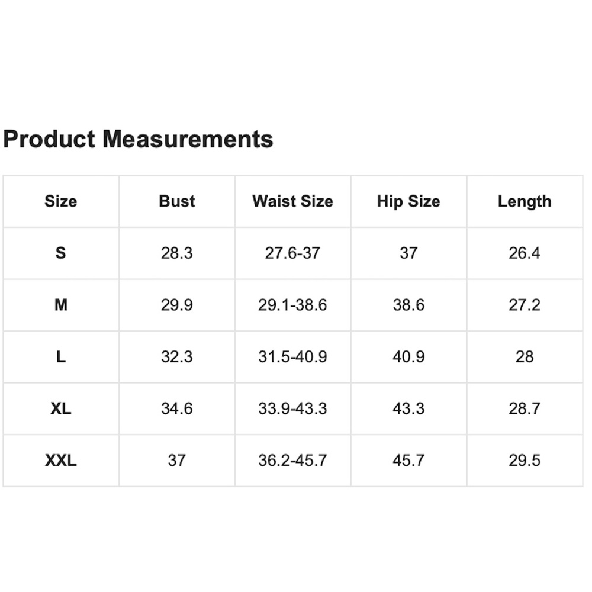Select the XL size row label
Viewport: 592px width, 592px height.
pos(61,408)
